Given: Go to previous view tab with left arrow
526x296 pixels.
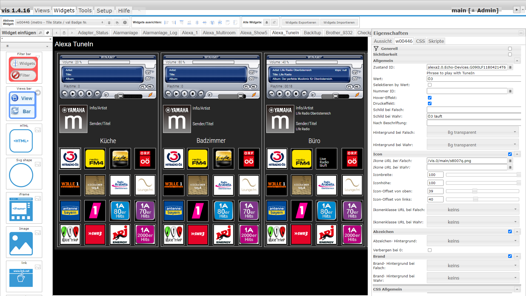Looking at the screenshot, I should click(56, 33).
